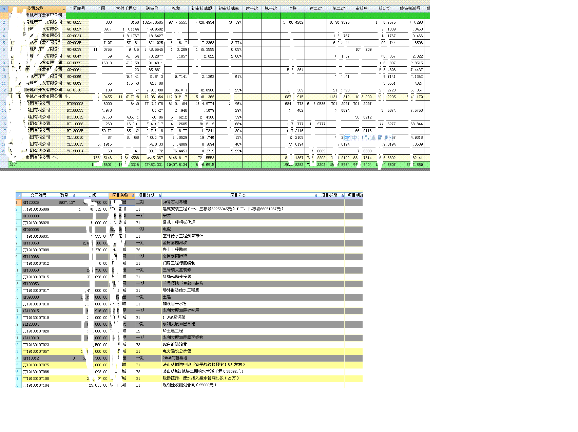Open the soft keyboard icon on IME bar
This screenshot has height=432, width=578.
pyautogui.click(x=380, y=137)
